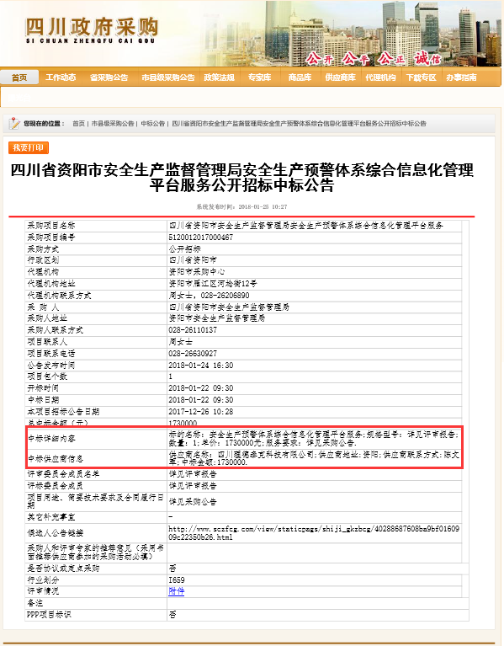The height and width of the screenshot is (646, 504).
Task: Click project contact phone 028-26630927
Action: click(x=193, y=354)
